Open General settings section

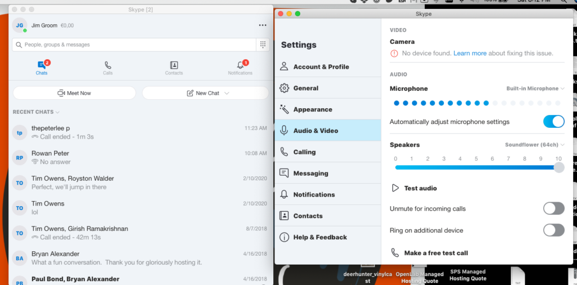click(328, 88)
